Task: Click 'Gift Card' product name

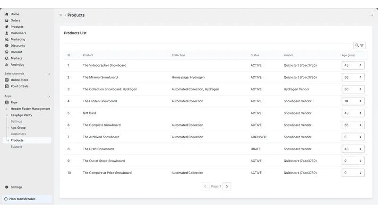Action: pyautogui.click(x=89, y=113)
